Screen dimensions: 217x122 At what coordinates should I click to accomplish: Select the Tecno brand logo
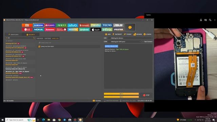pos(107,25)
